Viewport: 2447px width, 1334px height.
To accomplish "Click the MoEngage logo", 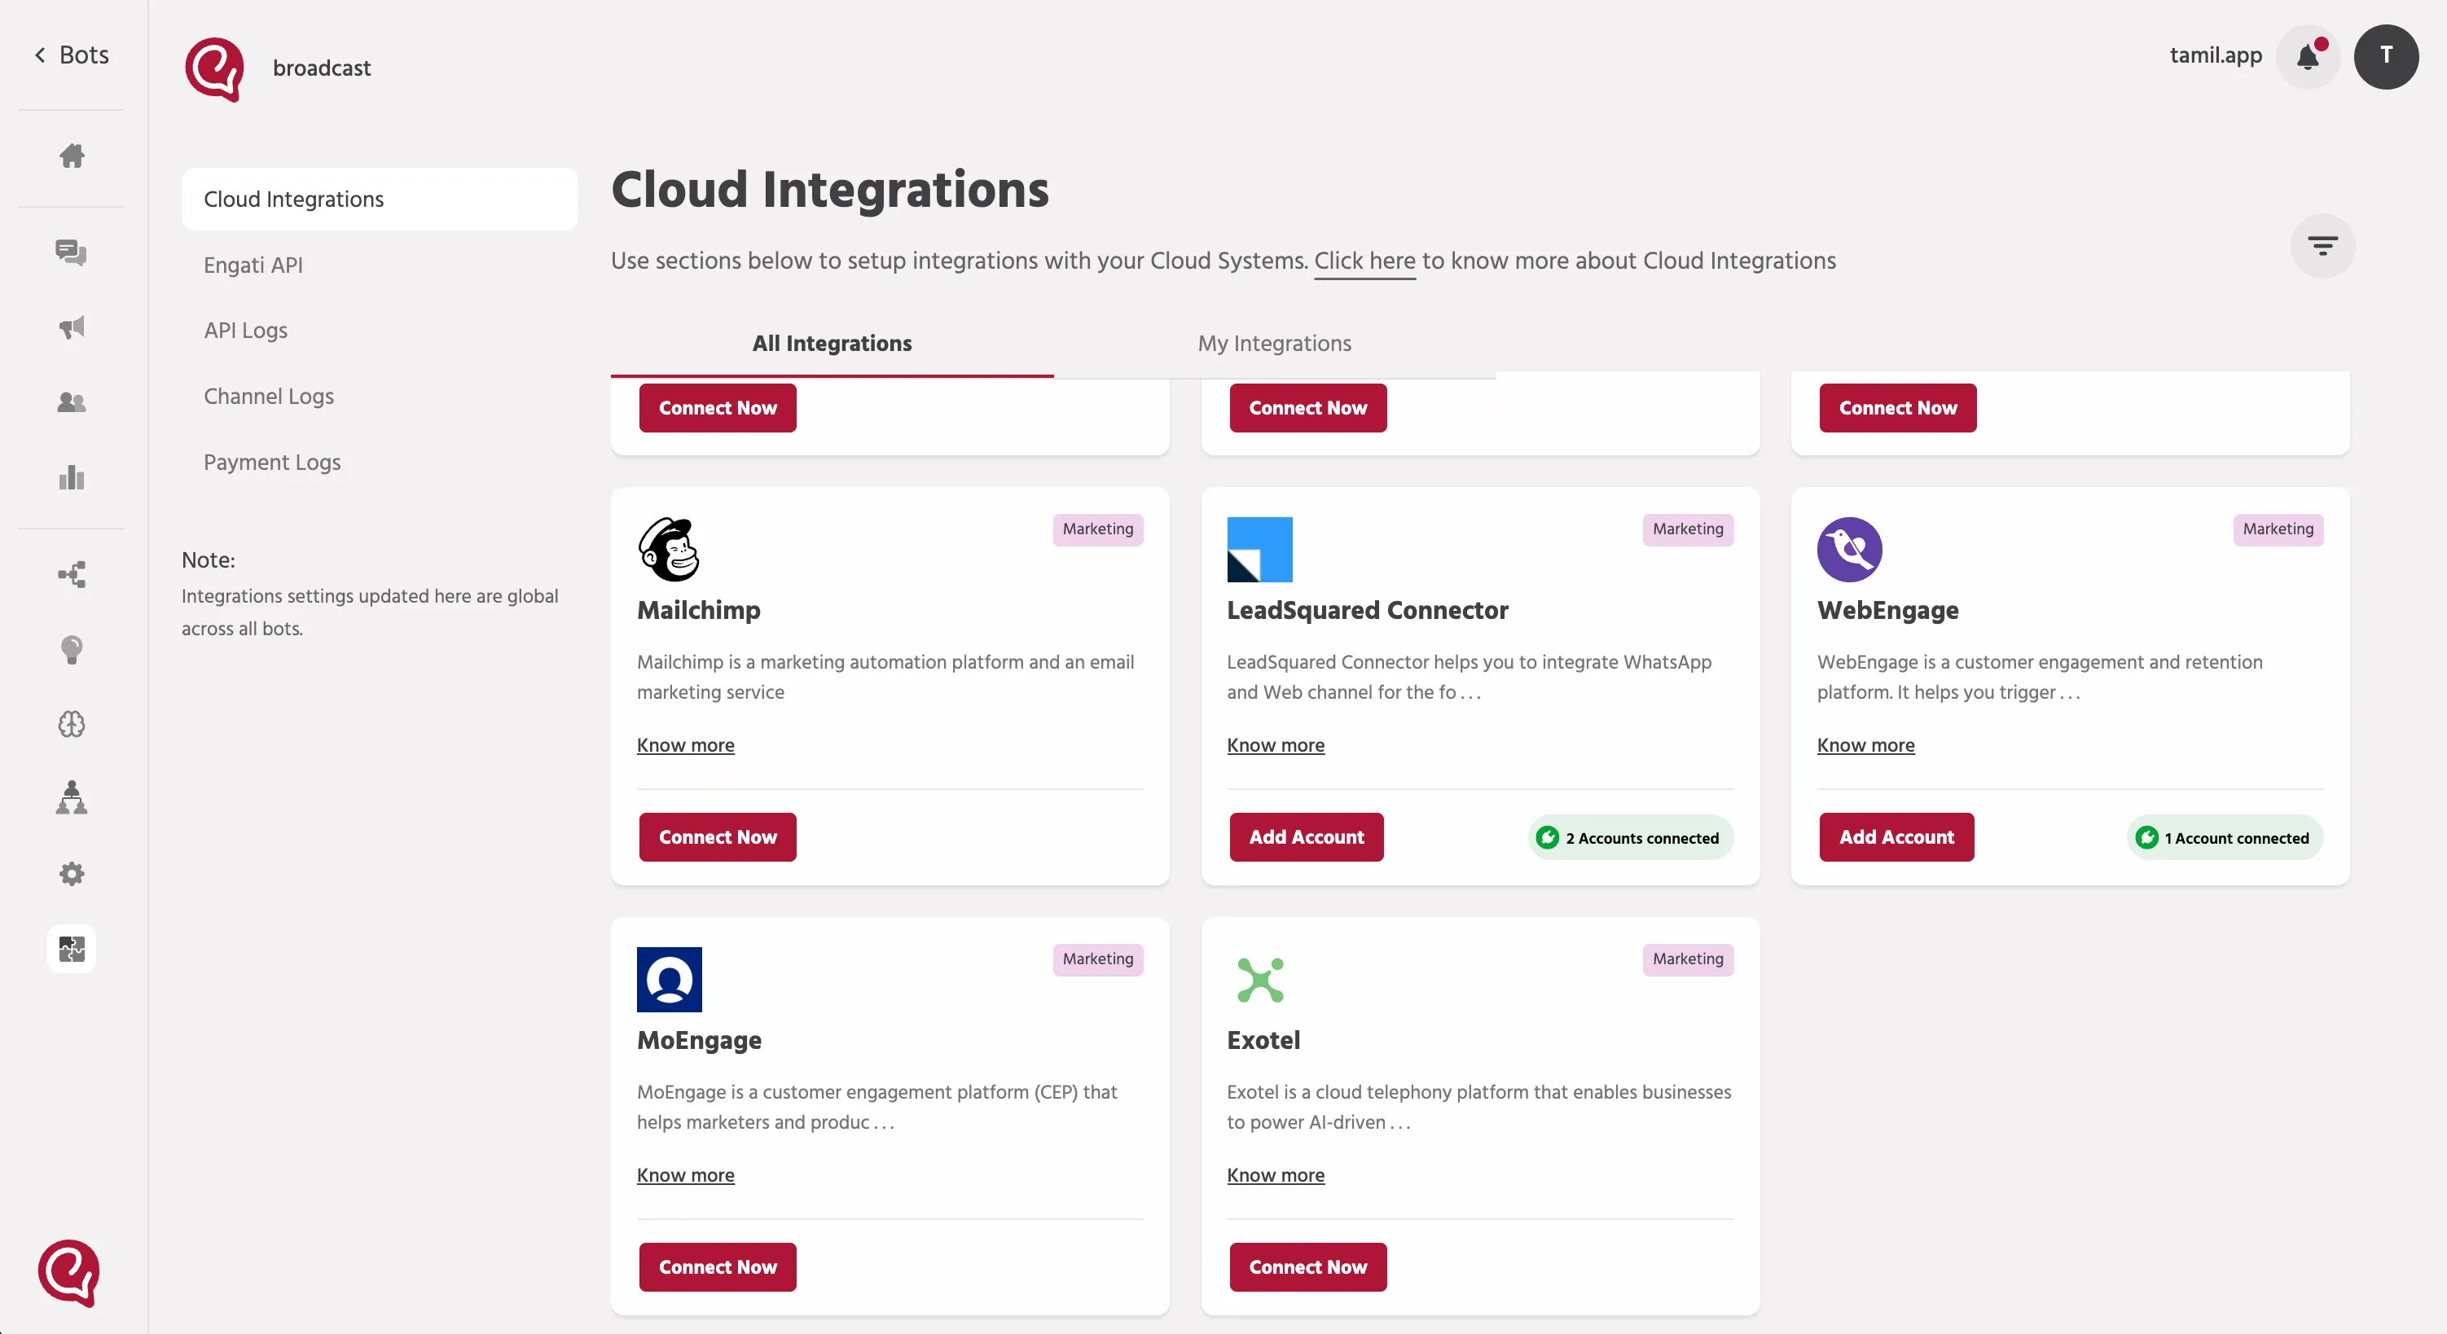I will (670, 980).
